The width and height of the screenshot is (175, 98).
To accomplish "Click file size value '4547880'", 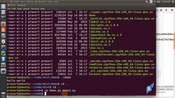I will (x=60, y=35).
